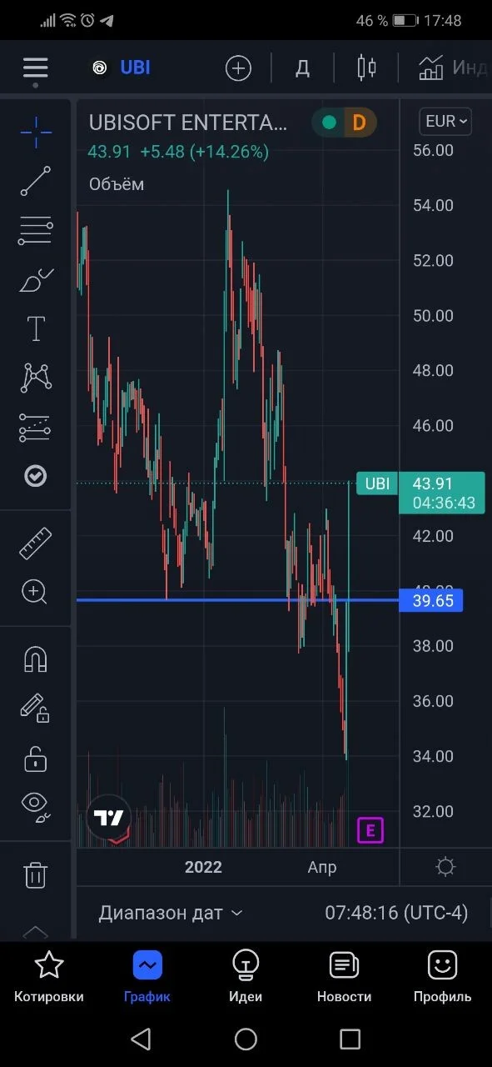
Task: Open the purple E earnings marker
Action: click(x=370, y=829)
